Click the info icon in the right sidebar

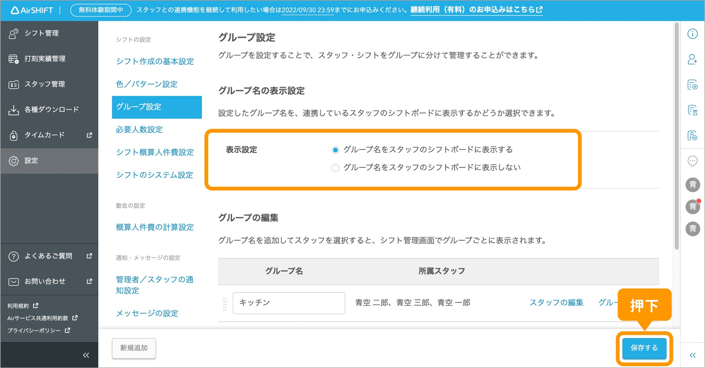click(x=693, y=33)
